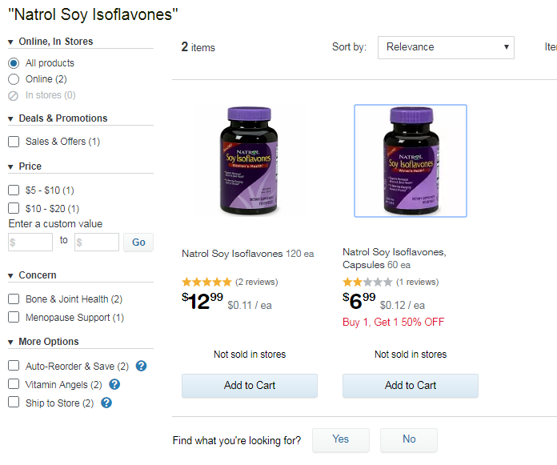This screenshot has width=557, height=465.
Task: Add Natrol Soy Isoflavones 120 ea to cart
Action: coord(250,386)
